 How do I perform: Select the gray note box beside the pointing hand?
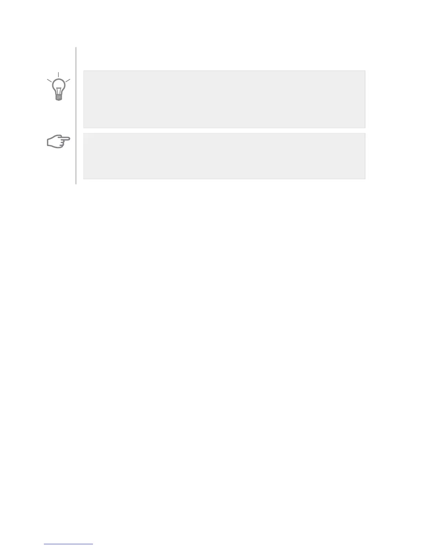coord(224,156)
